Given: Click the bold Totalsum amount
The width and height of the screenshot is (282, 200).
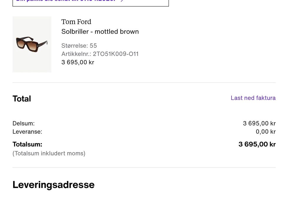Looking at the screenshot, I should coord(257,144).
